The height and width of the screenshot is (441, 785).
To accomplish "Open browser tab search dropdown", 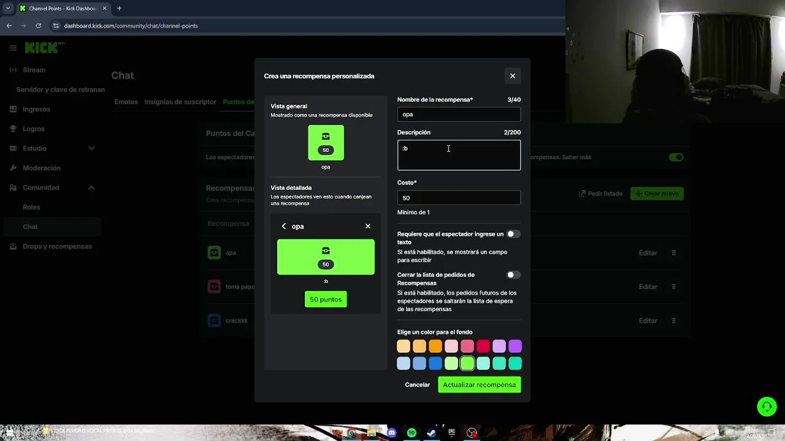I will pos(8,9).
